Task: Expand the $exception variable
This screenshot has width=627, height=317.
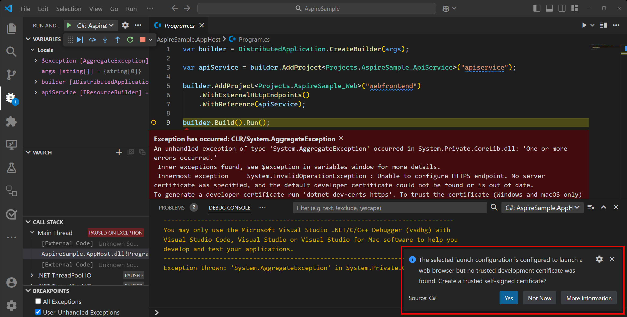Action: (x=36, y=61)
